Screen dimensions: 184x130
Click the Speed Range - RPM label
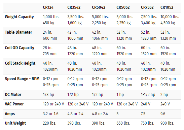pyautogui.click(x=22, y=79)
